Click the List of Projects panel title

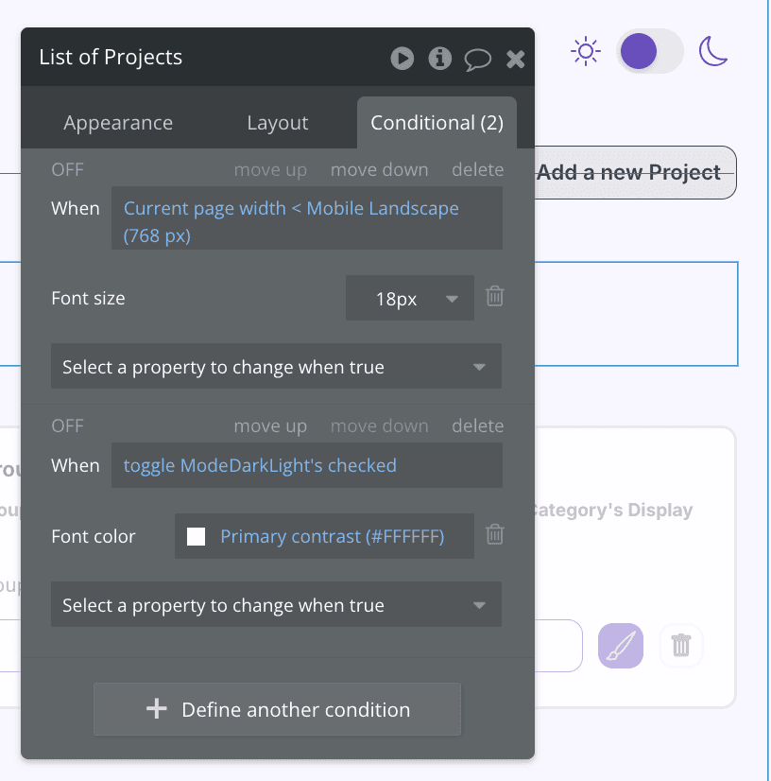[111, 57]
